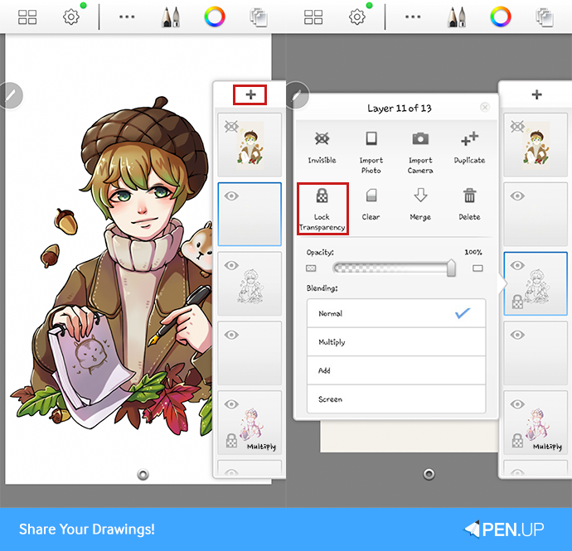Hide Multiply layer in right panel
Viewport: 572px width, 551px height.
point(517,404)
